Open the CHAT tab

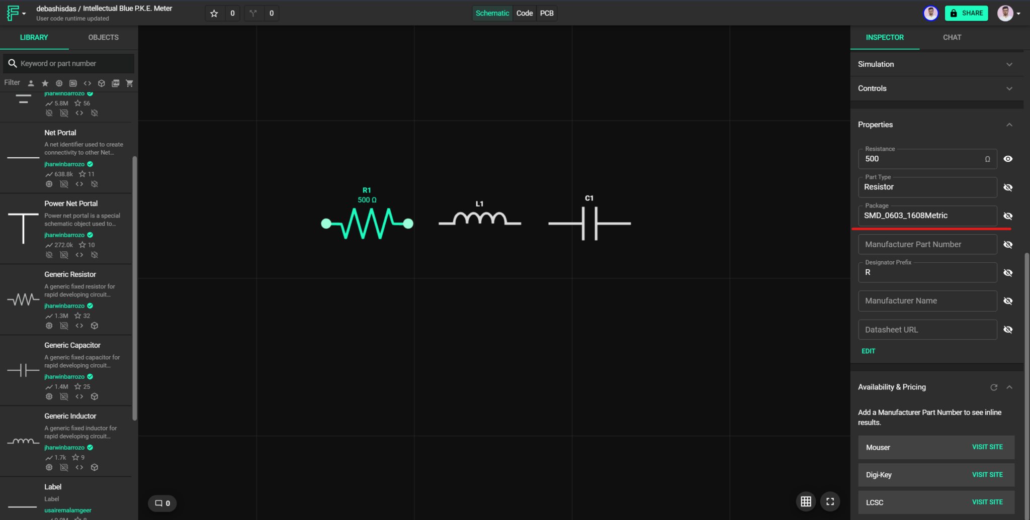point(952,37)
